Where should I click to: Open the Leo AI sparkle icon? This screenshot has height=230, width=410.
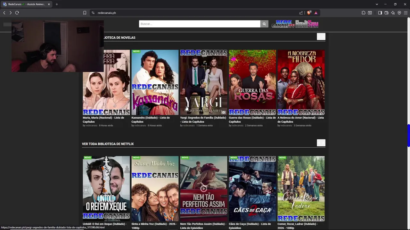[x=393, y=13]
